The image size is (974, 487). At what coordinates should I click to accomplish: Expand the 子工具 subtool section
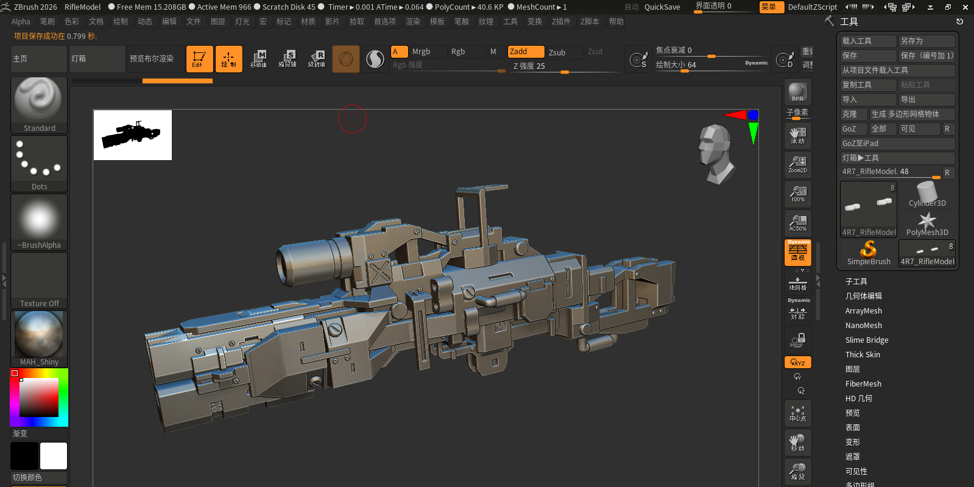pyautogui.click(x=856, y=282)
